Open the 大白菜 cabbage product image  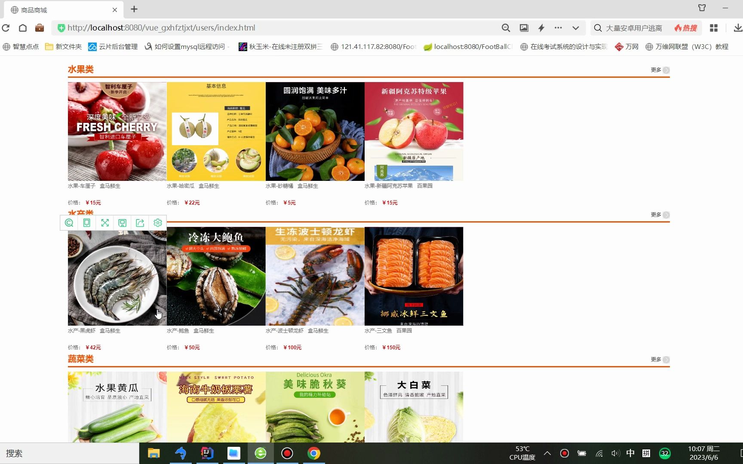click(x=414, y=407)
